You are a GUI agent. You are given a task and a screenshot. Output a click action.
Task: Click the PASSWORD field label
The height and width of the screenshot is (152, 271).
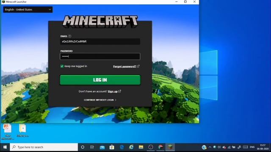66,51
